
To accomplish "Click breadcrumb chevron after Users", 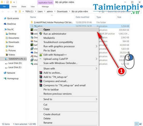I will pyautogui.click(x=45, y=11).
